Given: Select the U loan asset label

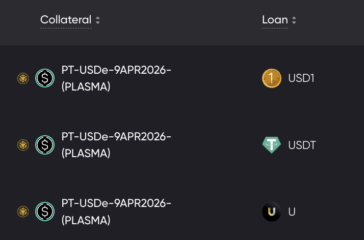Looking at the screenshot, I should coord(292,212).
